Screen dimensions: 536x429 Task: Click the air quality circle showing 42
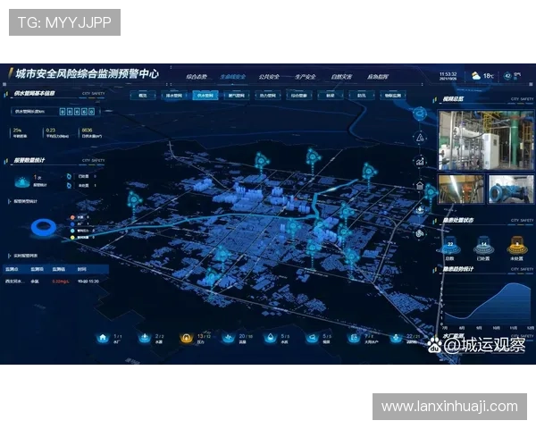click(x=507, y=76)
